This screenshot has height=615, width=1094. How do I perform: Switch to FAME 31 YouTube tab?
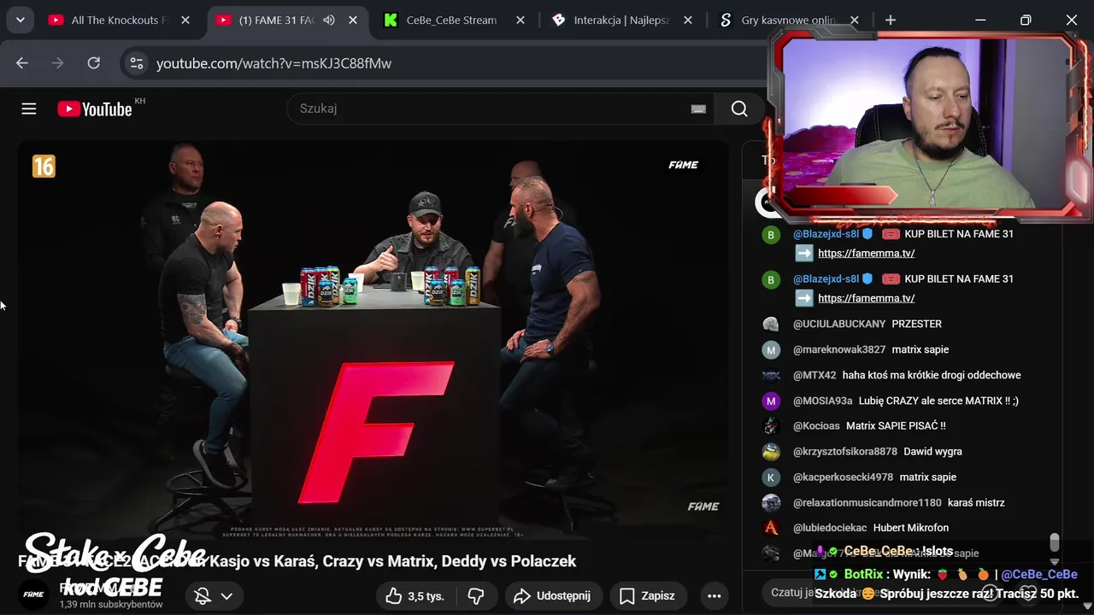coord(287,20)
